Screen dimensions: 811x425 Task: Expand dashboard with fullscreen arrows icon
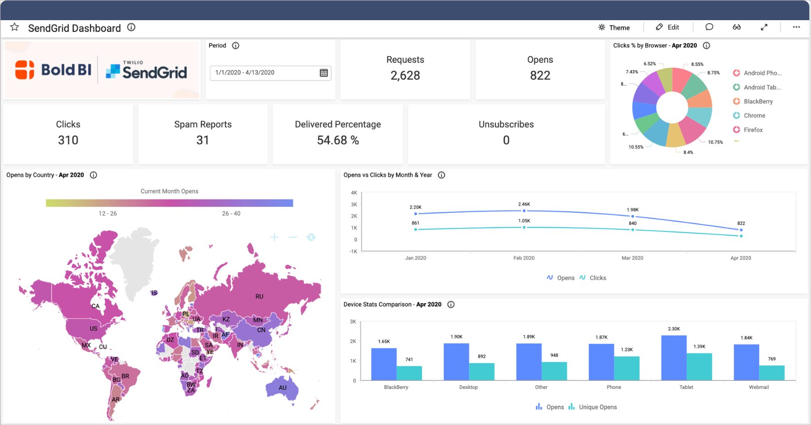click(x=764, y=27)
